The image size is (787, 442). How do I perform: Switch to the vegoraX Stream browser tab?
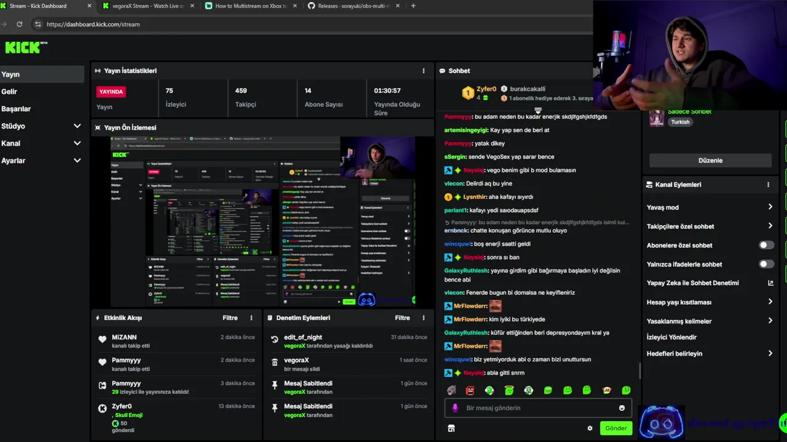(x=148, y=6)
